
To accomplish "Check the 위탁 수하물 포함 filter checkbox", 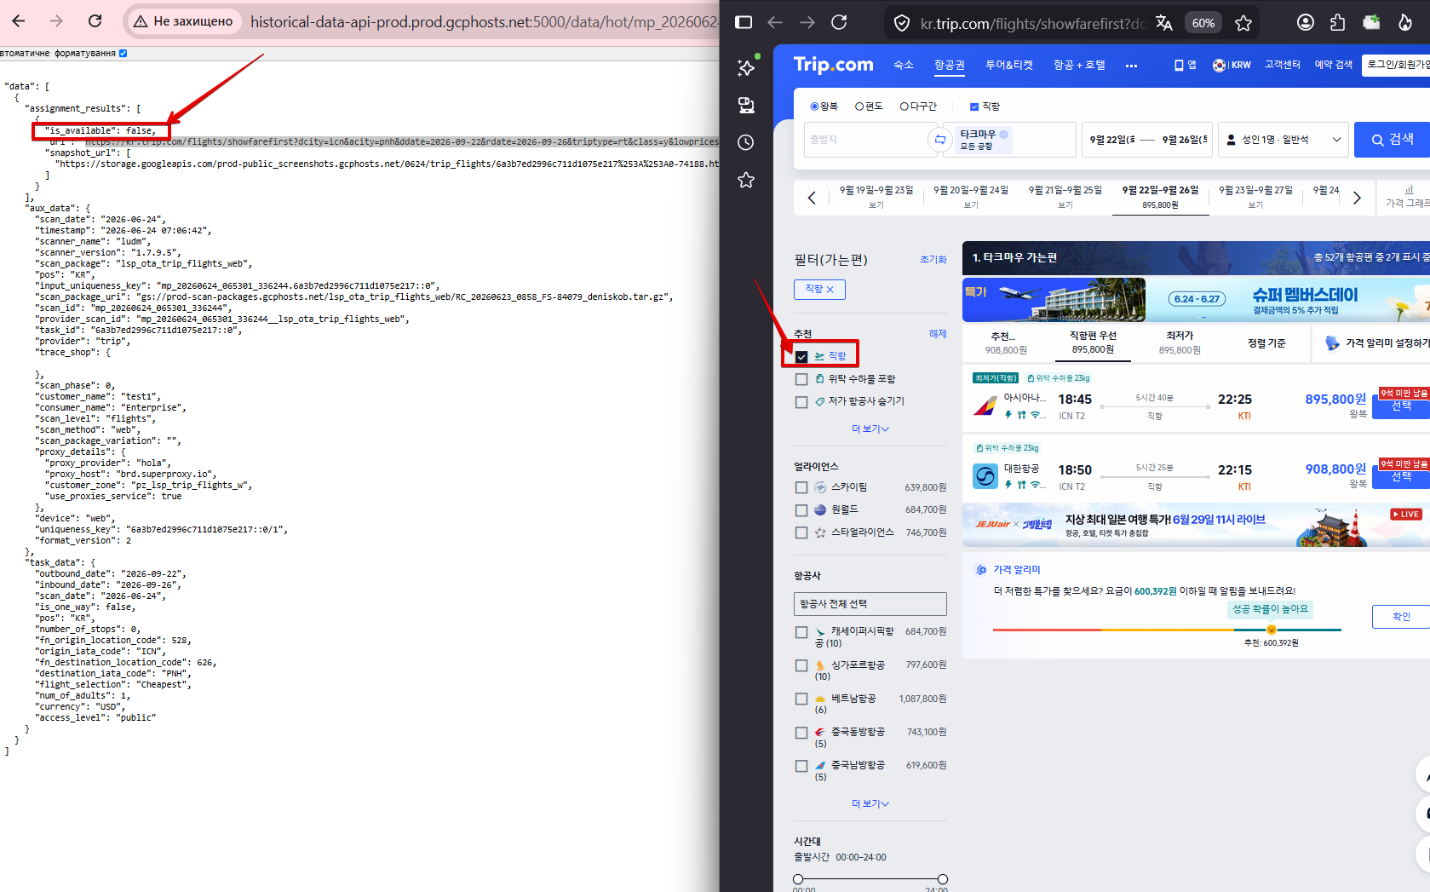I will coord(801,379).
